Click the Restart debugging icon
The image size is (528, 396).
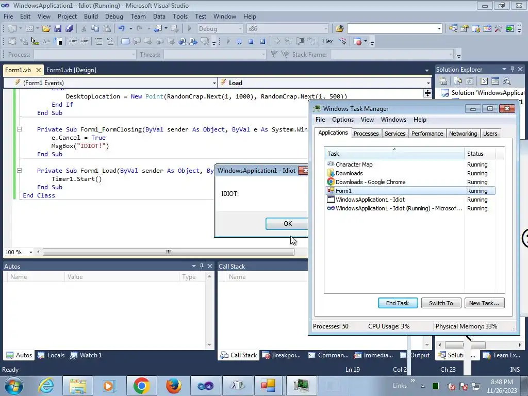[262, 41]
